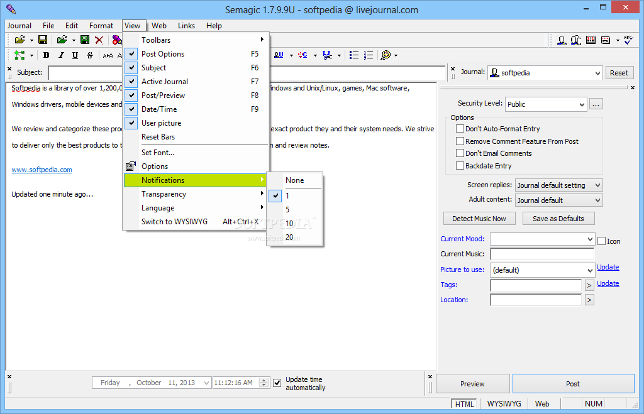Click the friends group icon

(x=576, y=40)
